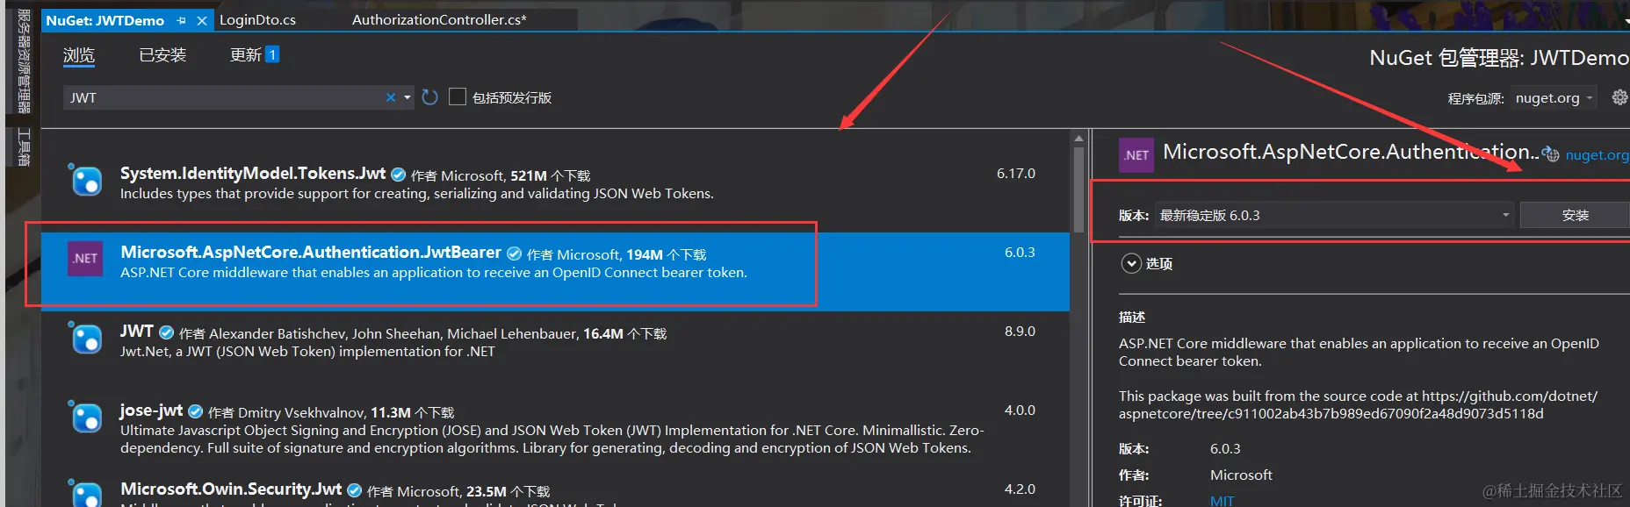
Task: Click verified badge next to System.IdentityModel.Tokens.Jwt
Action: pos(398,175)
